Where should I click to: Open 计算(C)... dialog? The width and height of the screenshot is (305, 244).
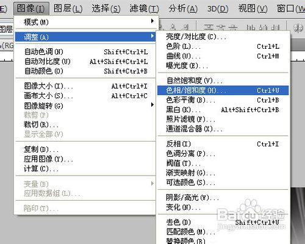[85, 168]
